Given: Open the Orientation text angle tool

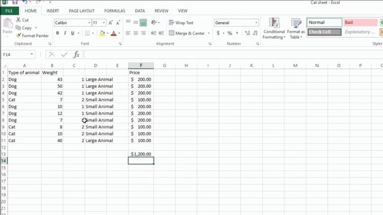Looking at the screenshot, I should point(154,23).
